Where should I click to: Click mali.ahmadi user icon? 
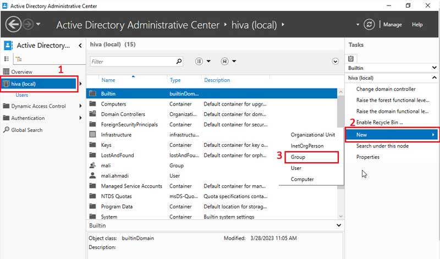[x=92, y=175]
